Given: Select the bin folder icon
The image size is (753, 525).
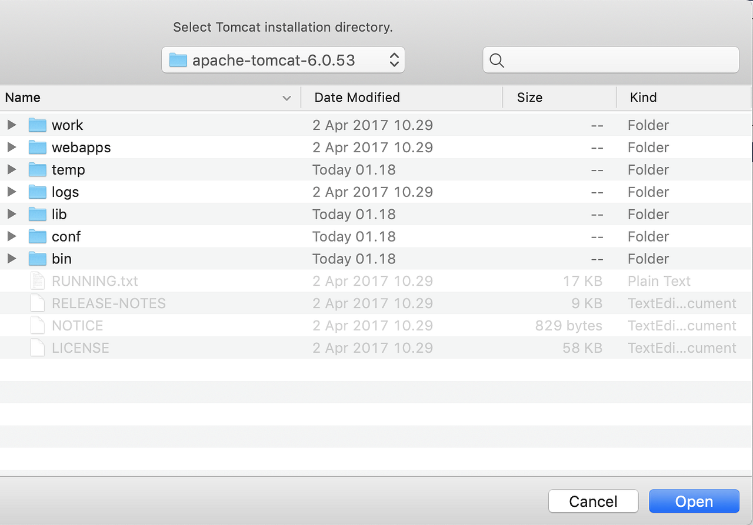Looking at the screenshot, I should [x=38, y=259].
